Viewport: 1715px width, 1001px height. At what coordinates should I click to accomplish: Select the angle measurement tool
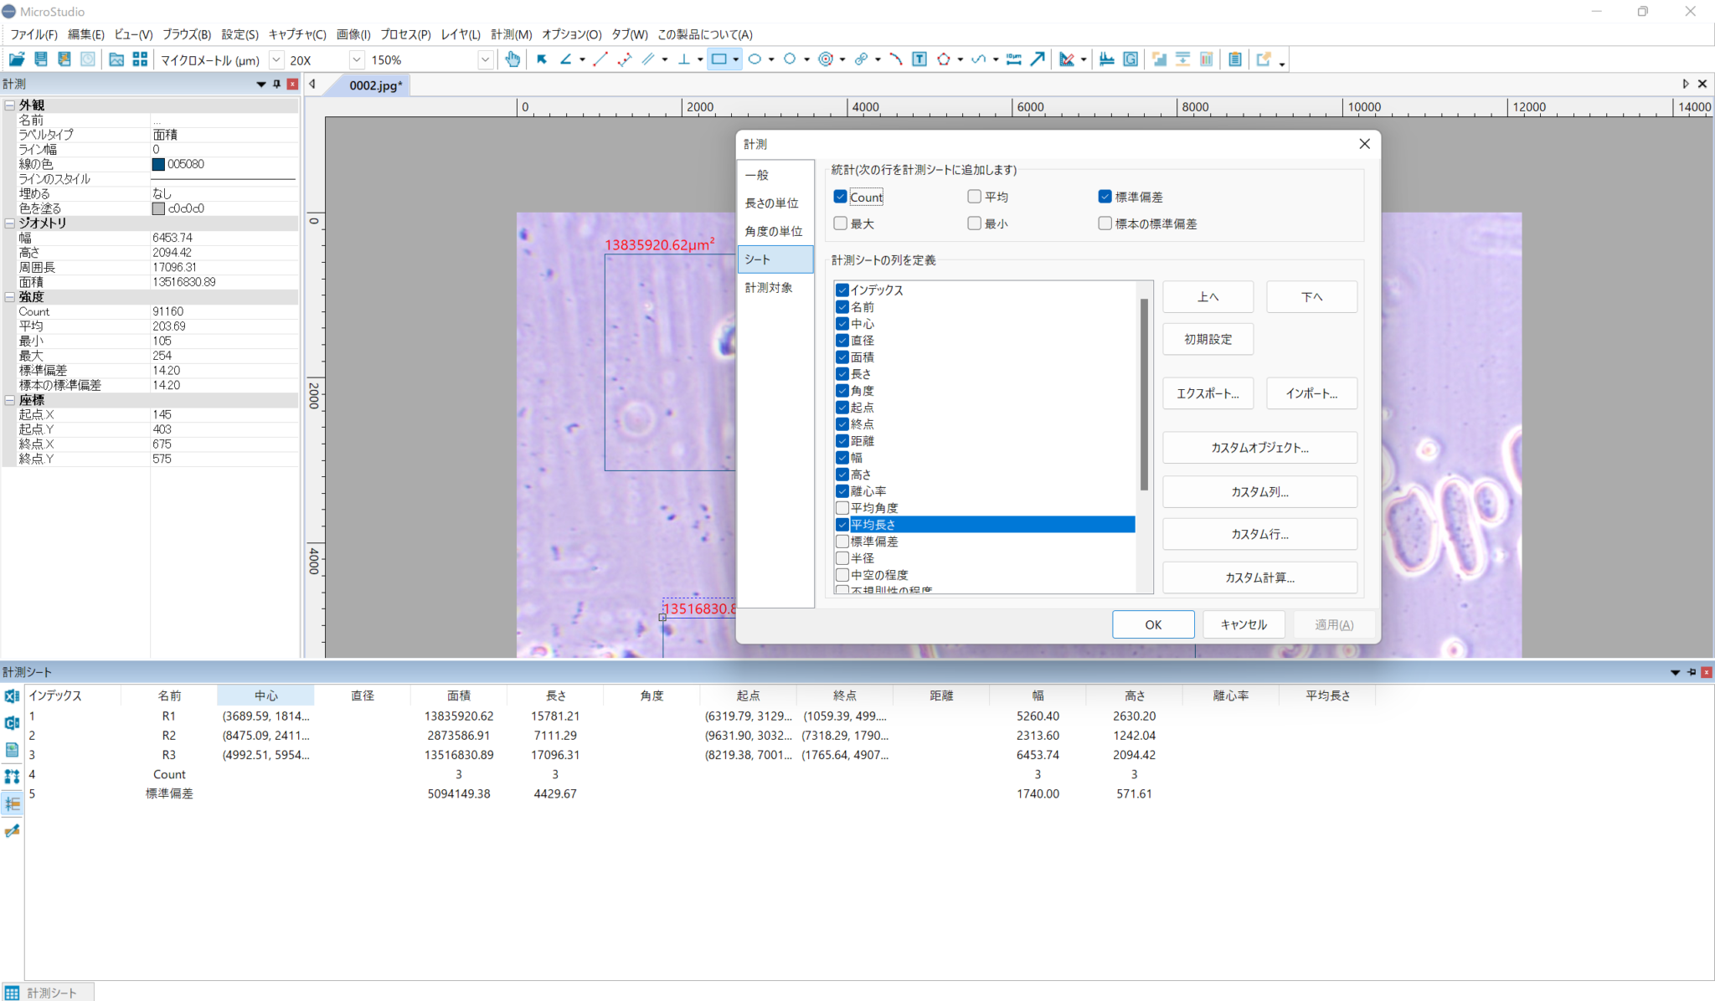click(566, 59)
